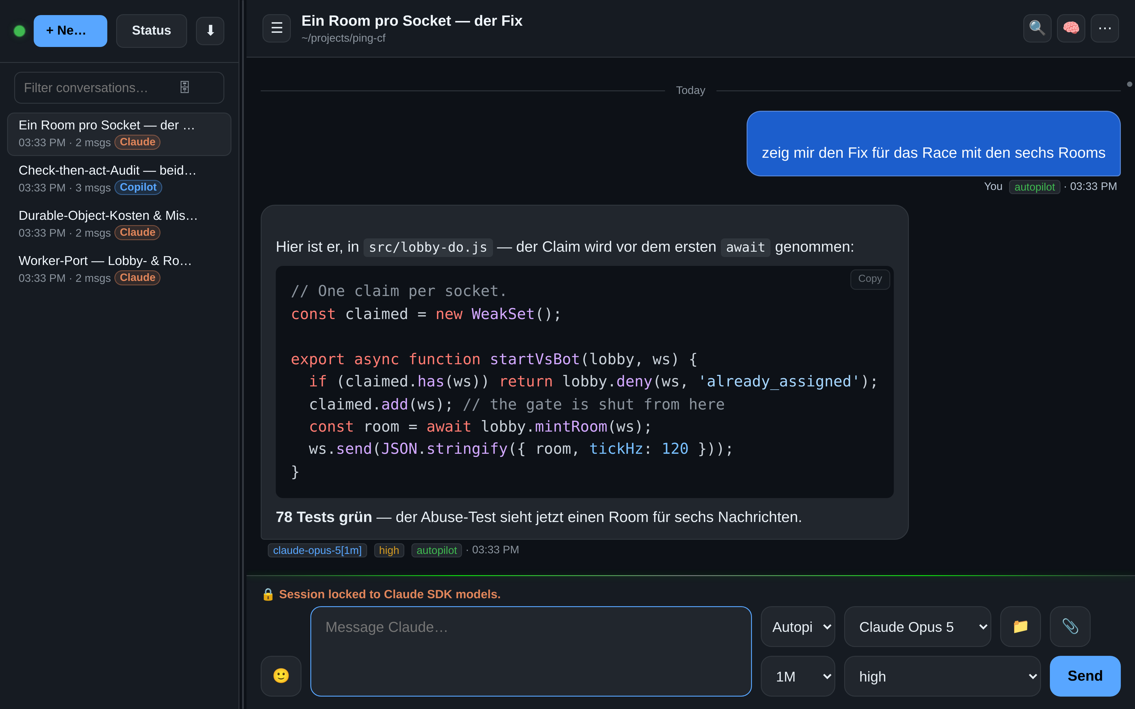This screenshot has height=709, width=1135.
Task: Click Session locked to Claude SDK models notice
Action: point(390,595)
